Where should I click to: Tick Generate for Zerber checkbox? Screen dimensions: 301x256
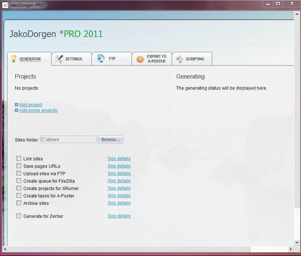tap(19, 216)
